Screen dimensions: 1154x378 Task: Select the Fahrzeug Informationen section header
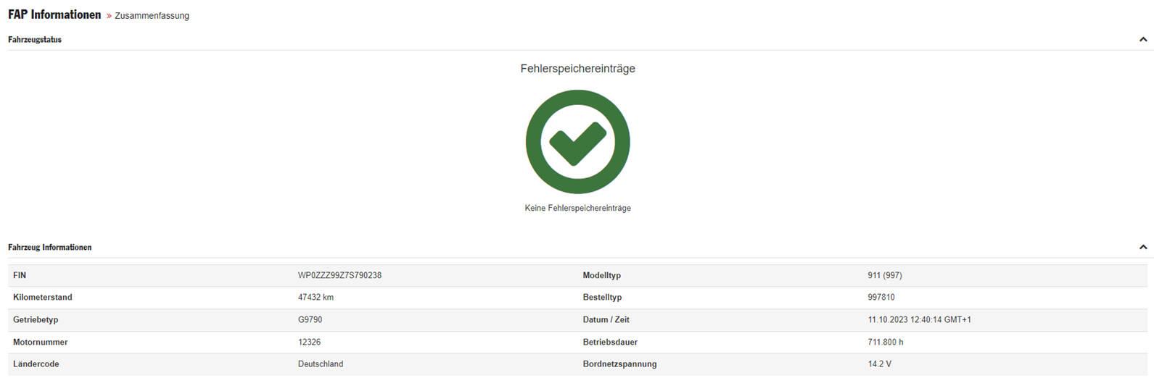point(50,248)
